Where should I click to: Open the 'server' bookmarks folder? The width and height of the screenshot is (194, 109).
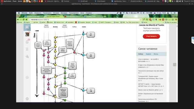[x=145, y=22]
